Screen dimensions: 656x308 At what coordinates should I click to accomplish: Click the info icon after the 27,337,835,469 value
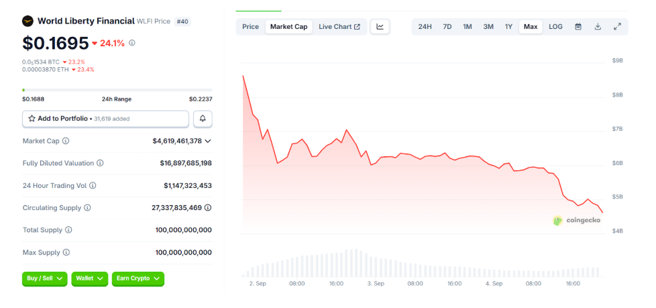208,207
